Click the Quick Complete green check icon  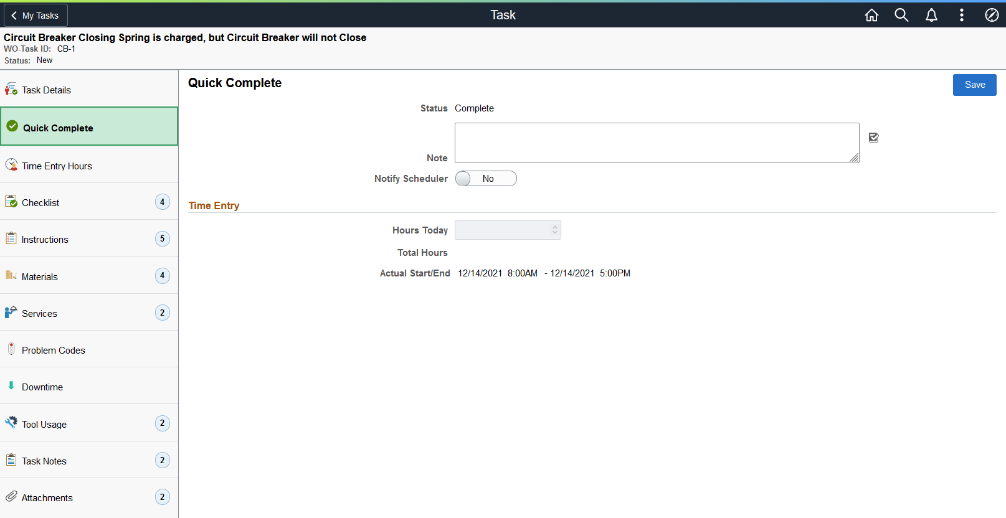click(x=12, y=126)
